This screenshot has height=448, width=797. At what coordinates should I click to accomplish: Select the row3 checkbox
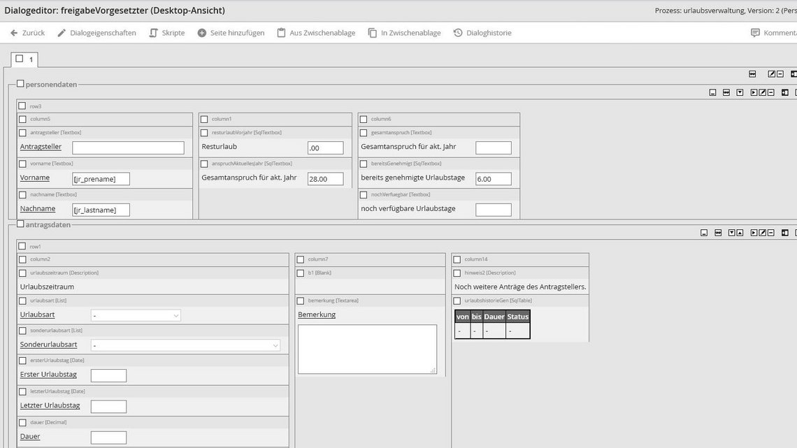[x=22, y=106]
